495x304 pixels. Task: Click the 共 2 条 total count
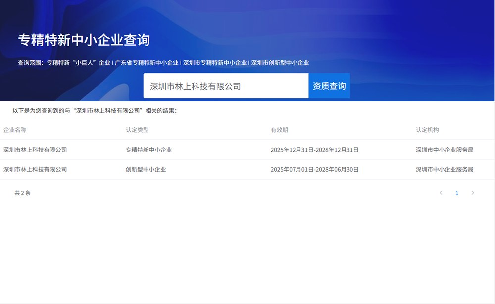click(x=22, y=193)
